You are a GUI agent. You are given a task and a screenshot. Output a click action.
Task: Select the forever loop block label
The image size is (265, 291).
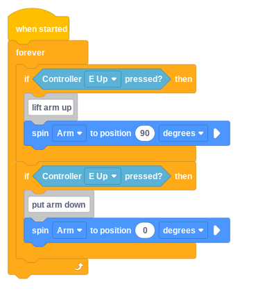click(x=31, y=53)
